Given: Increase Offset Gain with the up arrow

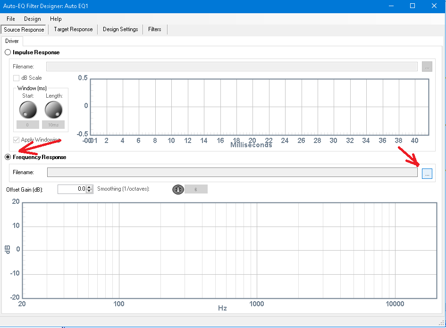Looking at the screenshot, I should [89, 187].
